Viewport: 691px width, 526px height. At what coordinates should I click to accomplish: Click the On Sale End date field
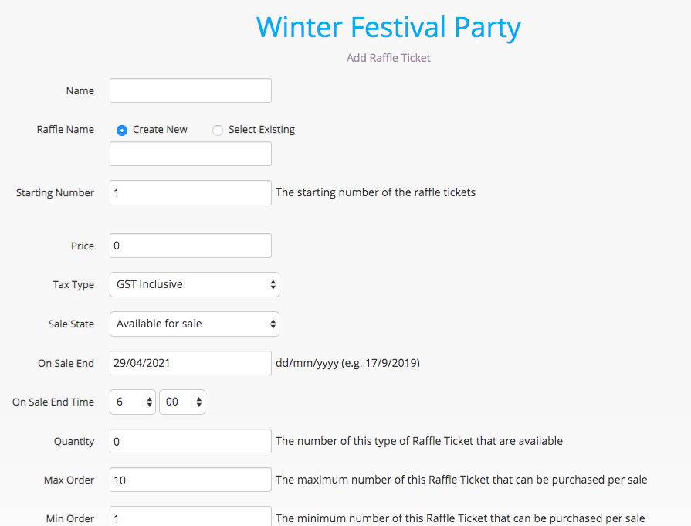click(x=191, y=363)
